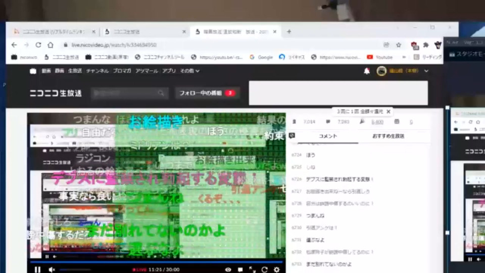
Task: Pause the live stream player
Action: (x=37, y=269)
